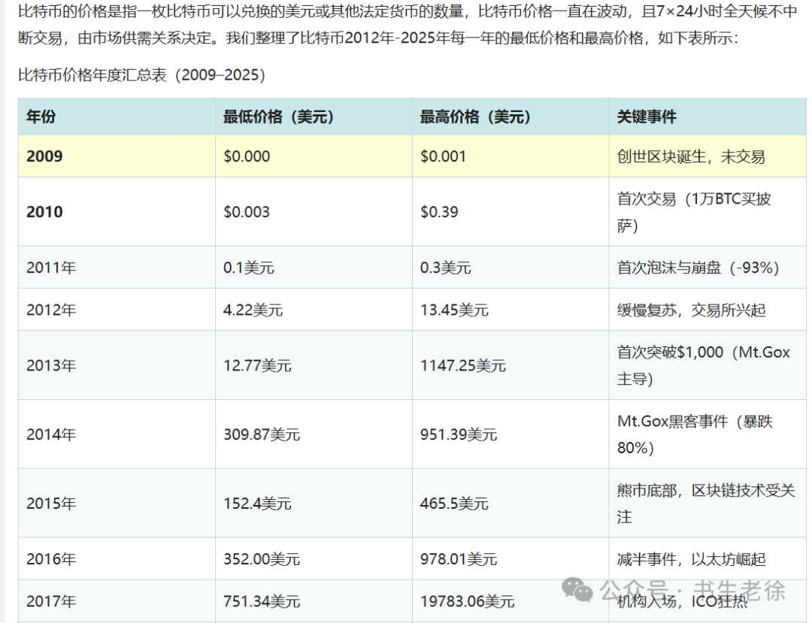Click the 2010 year cell
The width and height of the screenshot is (812, 623).
point(117,211)
